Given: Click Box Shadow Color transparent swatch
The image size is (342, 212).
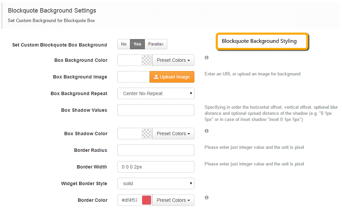Looking at the screenshot, I should click(x=147, y=134).
